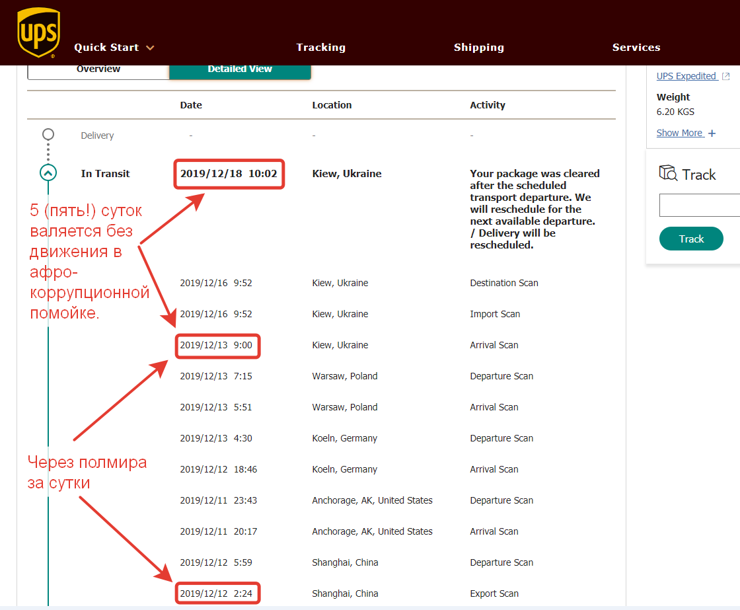Click Koeln, Germany in the 4:30 row
This screenshot has height=610, width=740.
coord(344,439)
